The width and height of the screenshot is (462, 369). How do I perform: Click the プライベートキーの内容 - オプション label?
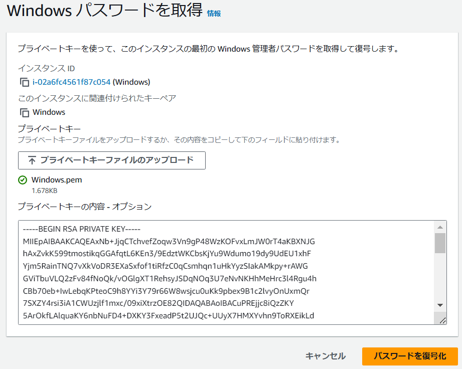pyautogui.click(x=85, y=207)
